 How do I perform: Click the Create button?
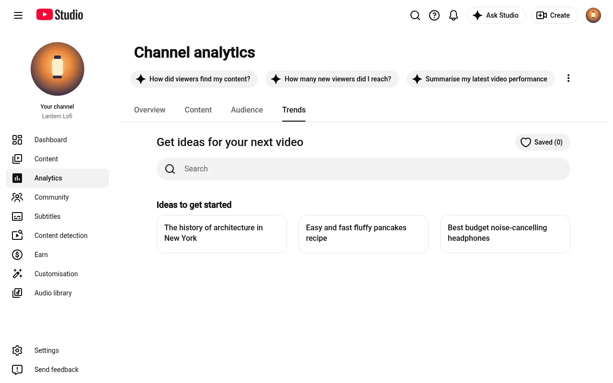(x=554, y=15)
